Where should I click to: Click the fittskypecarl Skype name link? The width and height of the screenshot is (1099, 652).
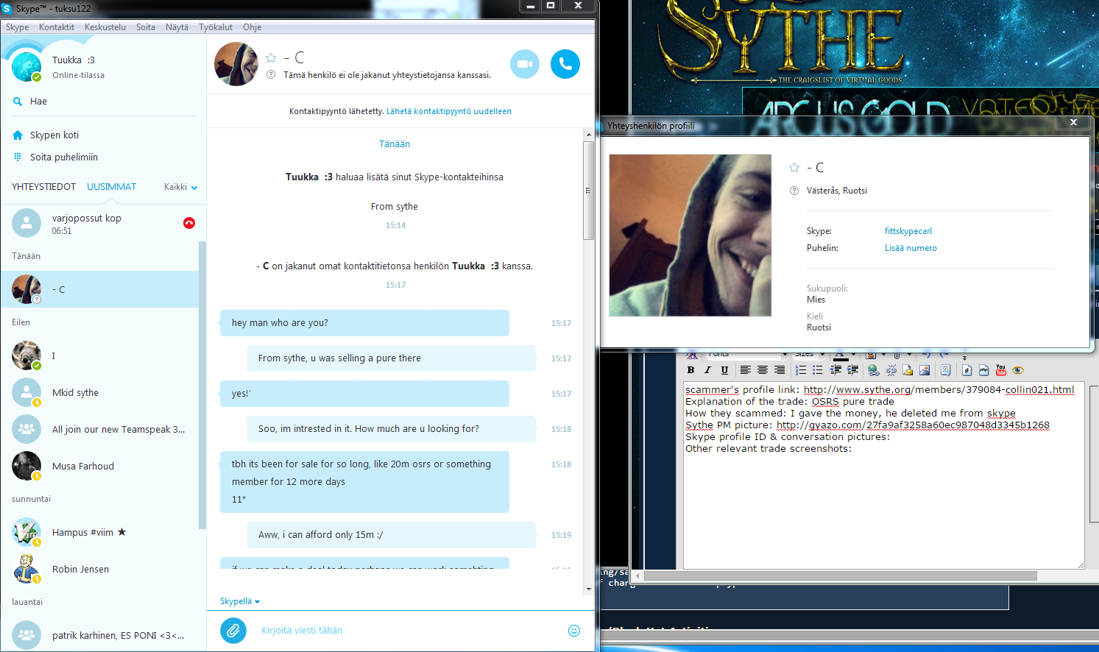click(908, 231)
